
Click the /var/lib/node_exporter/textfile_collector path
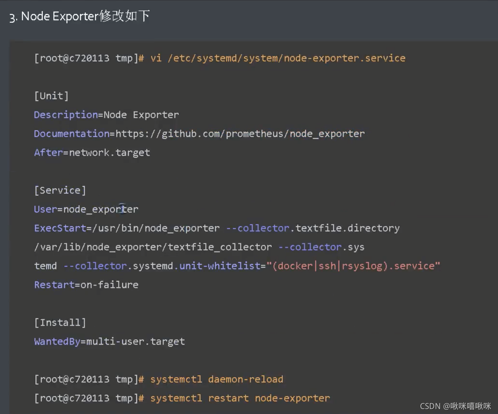click(153, 247)
